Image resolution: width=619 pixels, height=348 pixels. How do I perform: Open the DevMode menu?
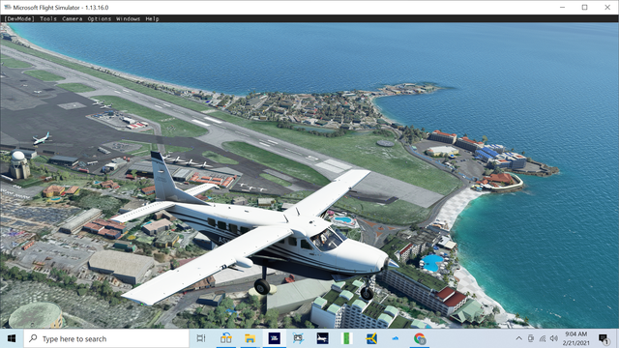pos(19,18)
